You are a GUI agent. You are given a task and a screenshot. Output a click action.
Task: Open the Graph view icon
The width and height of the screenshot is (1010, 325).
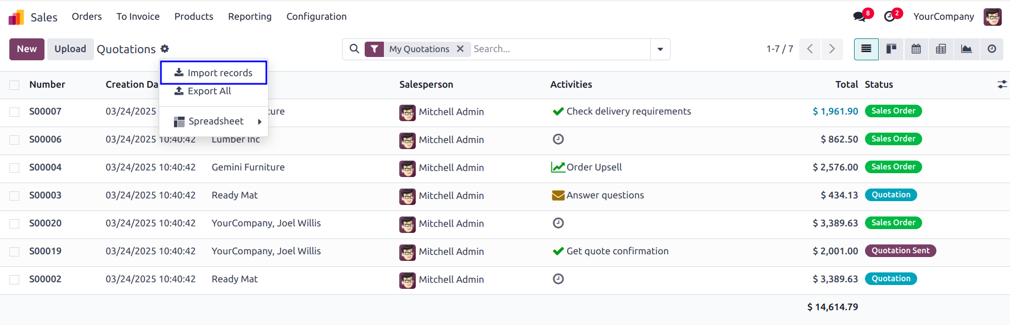[966, 49]
